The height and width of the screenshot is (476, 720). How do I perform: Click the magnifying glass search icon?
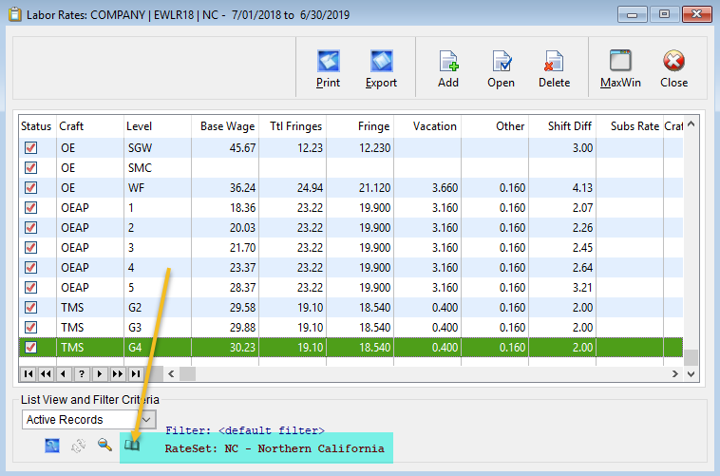click(104, 445)
